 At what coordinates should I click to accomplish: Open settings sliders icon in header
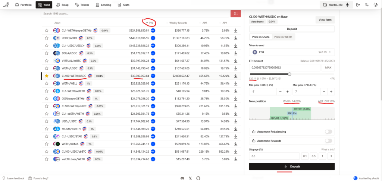(367, 4)
